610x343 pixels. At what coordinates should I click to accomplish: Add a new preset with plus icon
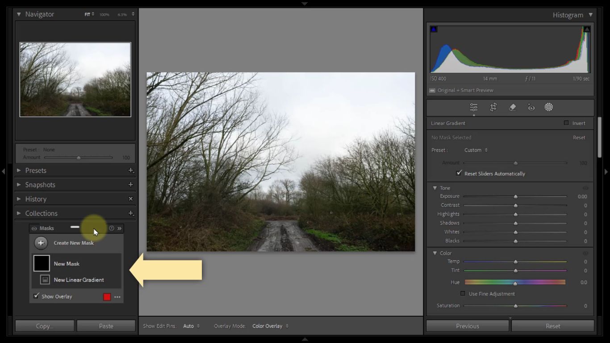point(131,171)
